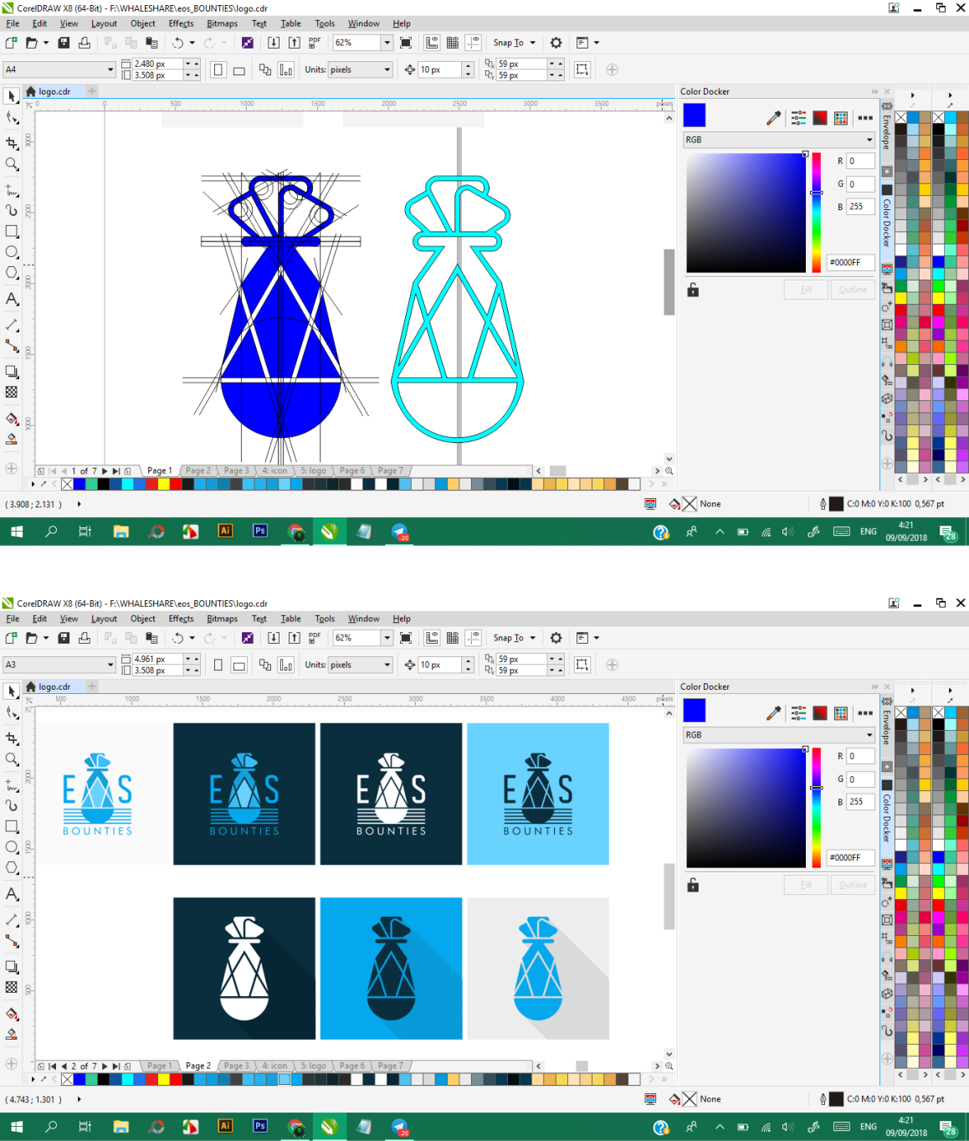
Task: Click the Export icon in the lower window toolbar
Action: (295, 638)
